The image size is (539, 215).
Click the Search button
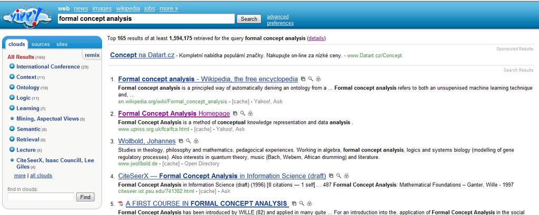[249, 19]
